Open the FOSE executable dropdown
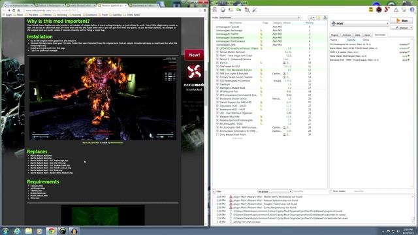 pos(360,23)
